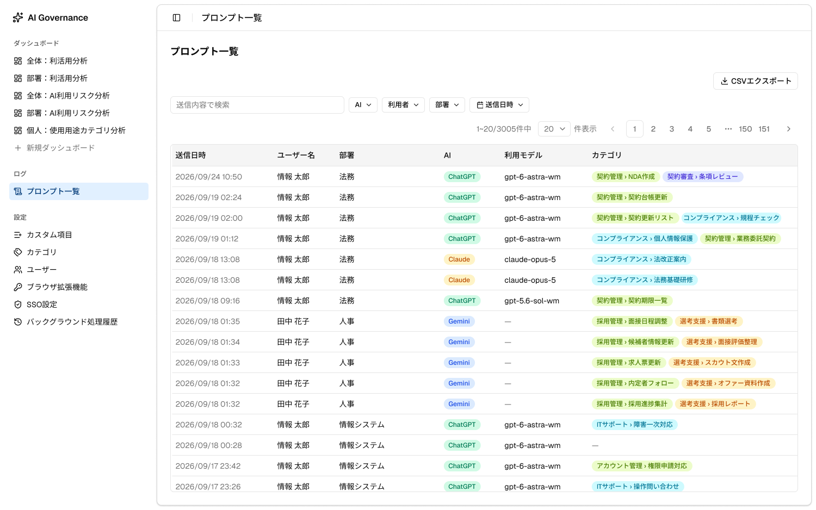Go to the previous page with the left arrow
This screenshot has width=816, height=510.
[613, 129]
